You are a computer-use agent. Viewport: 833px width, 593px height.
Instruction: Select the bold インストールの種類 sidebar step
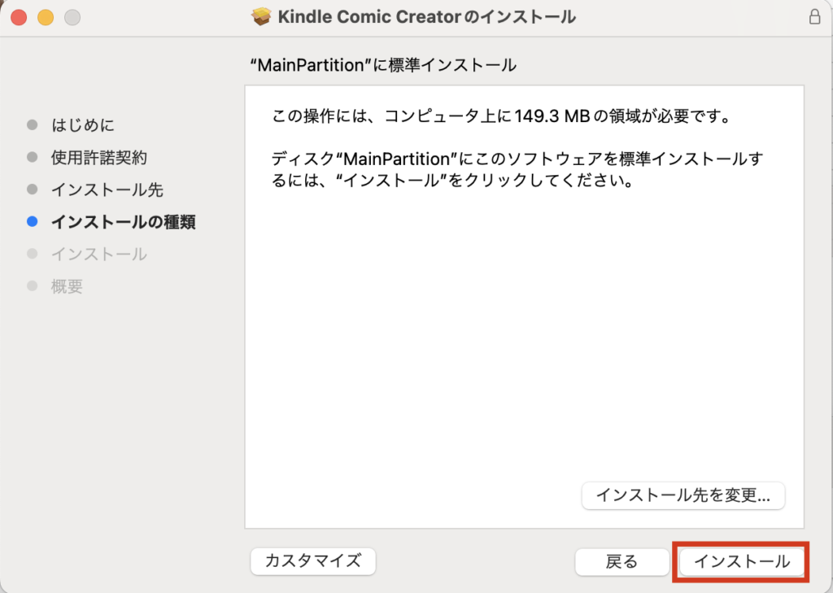click(x=123, y=221)
